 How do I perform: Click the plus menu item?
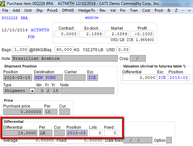pos(189,10)
